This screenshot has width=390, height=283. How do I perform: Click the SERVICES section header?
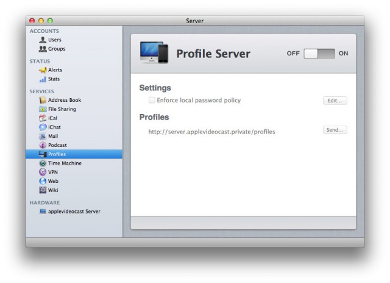42,91
